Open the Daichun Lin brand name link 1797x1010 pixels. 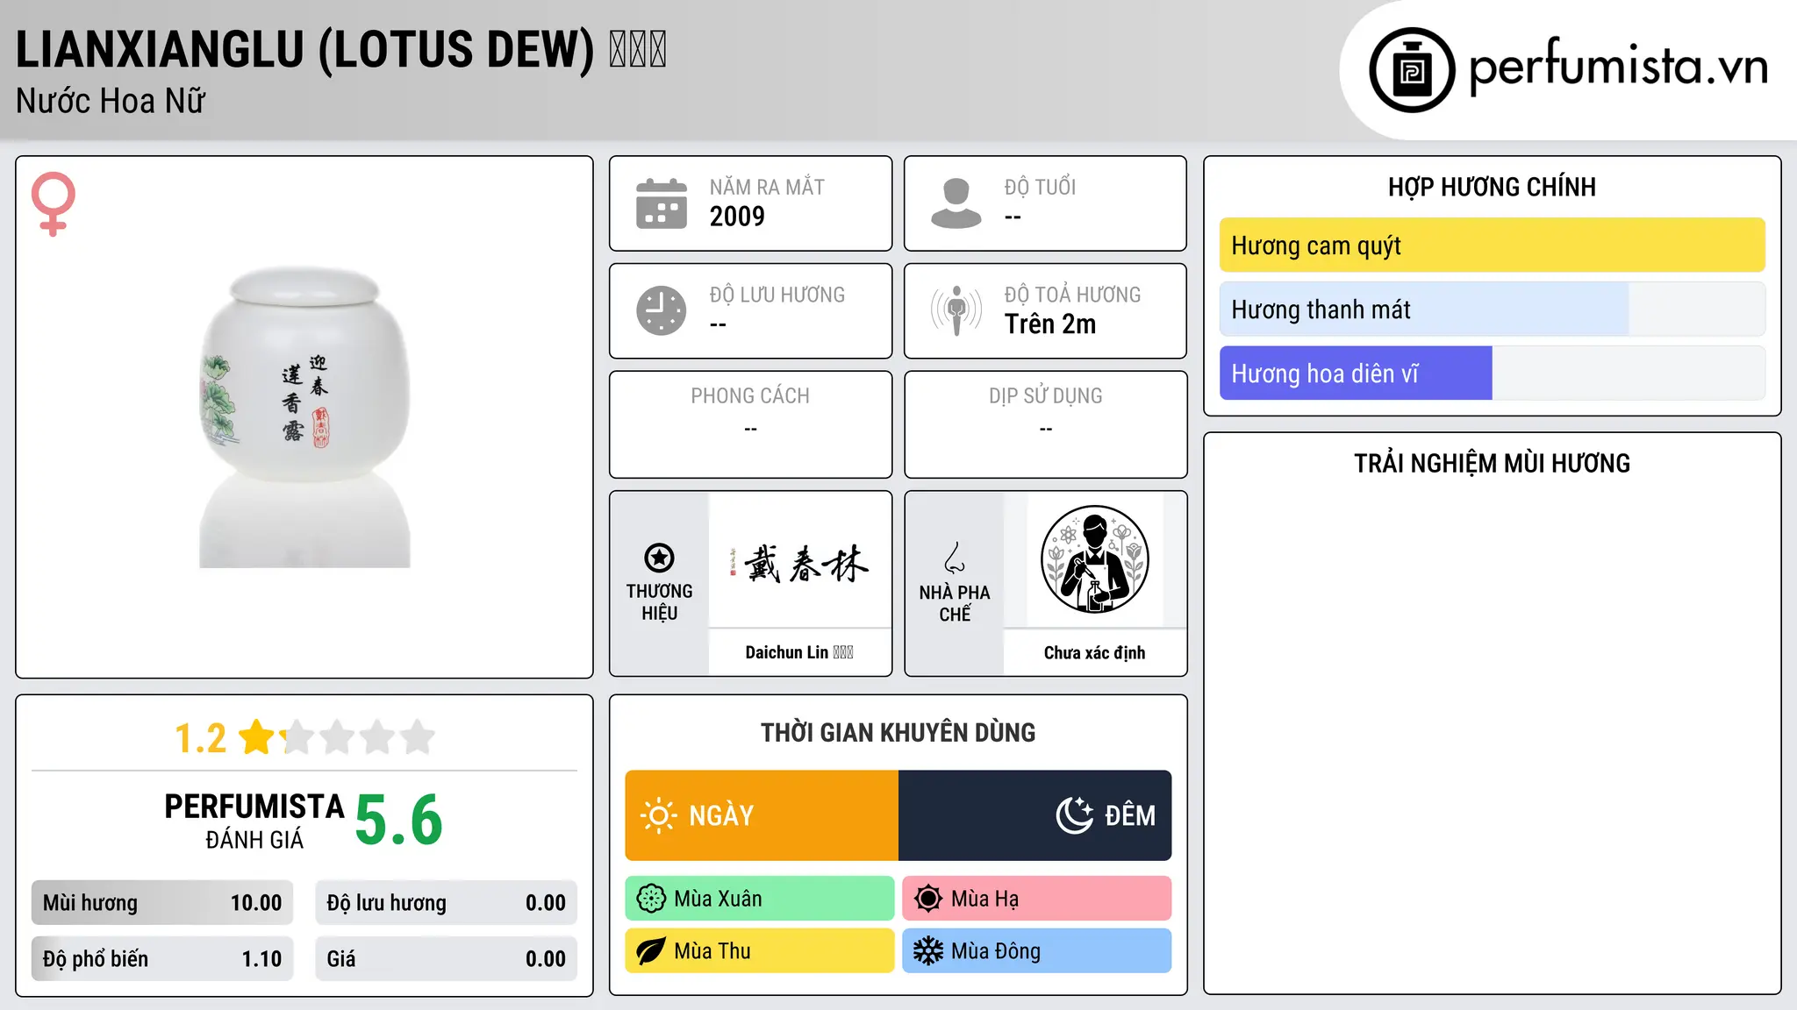(799, 652)
